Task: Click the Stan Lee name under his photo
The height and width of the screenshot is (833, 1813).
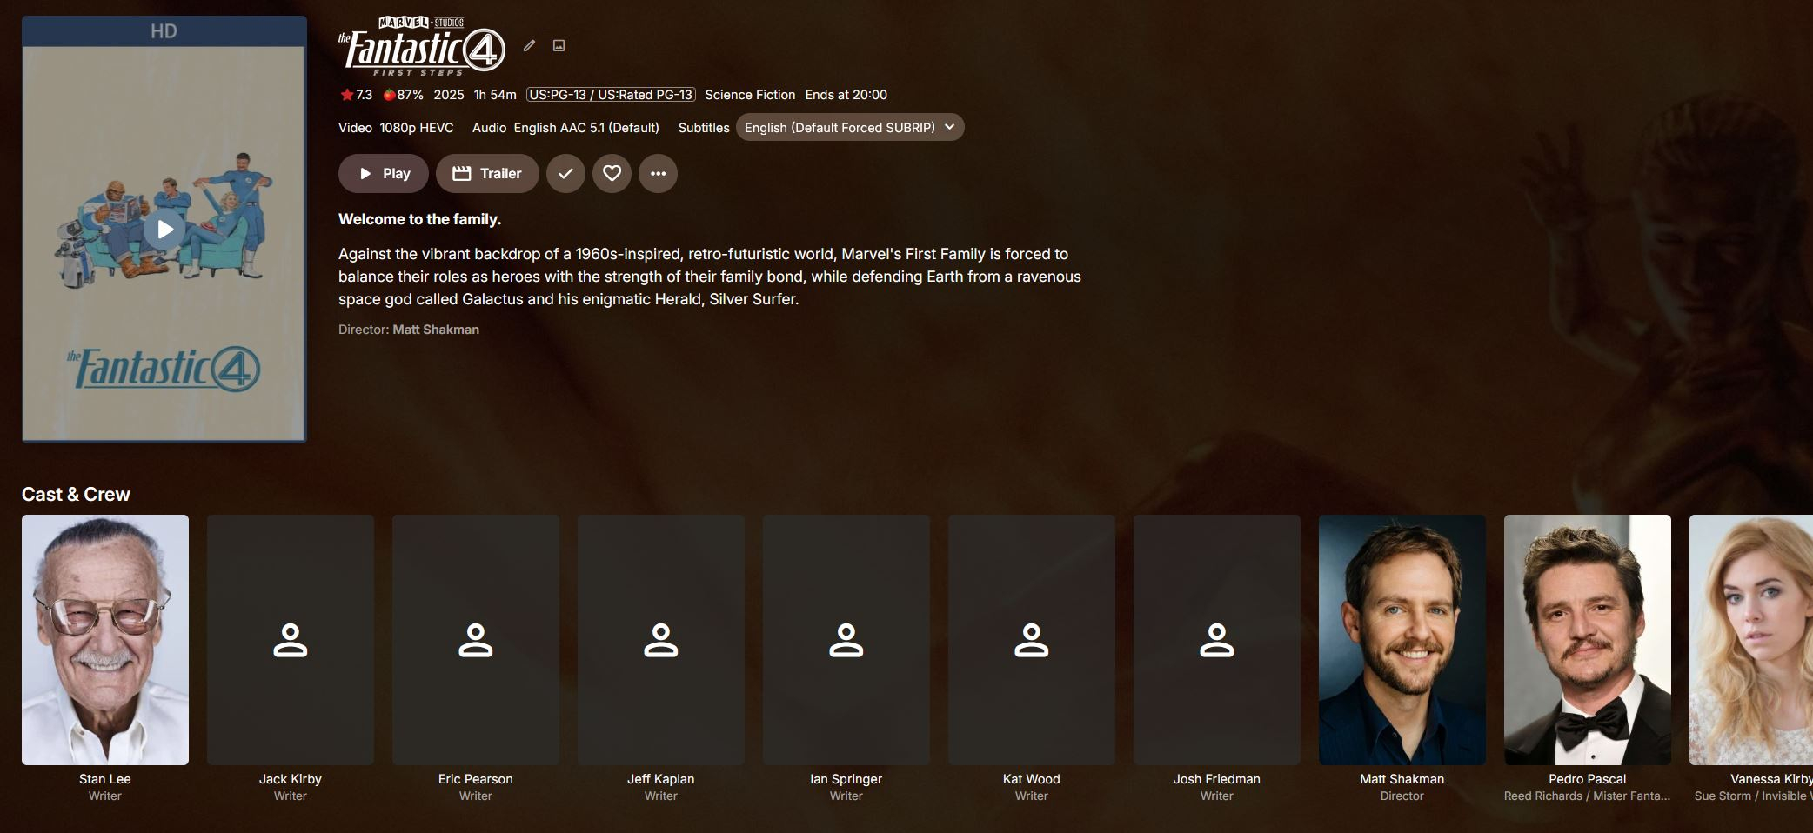Action: click(x=105, y=779)
